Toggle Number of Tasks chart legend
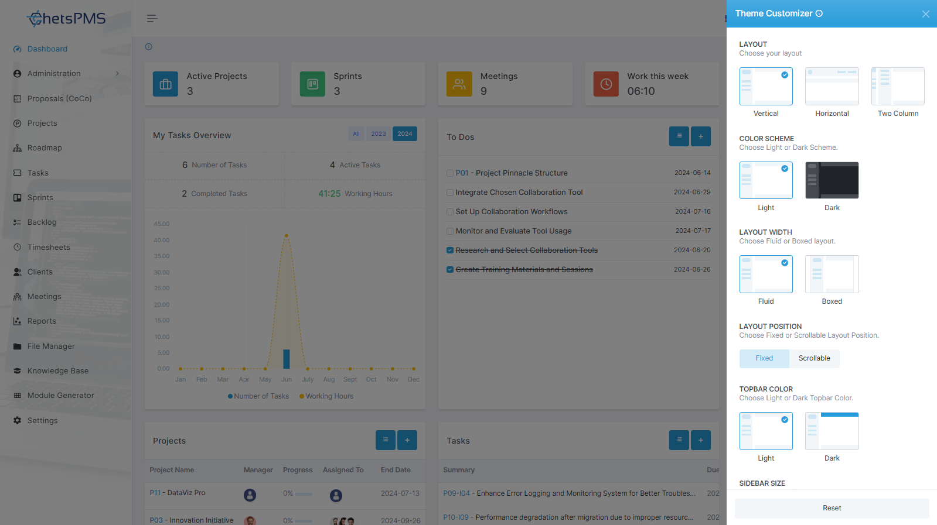 tap(258, 396)
